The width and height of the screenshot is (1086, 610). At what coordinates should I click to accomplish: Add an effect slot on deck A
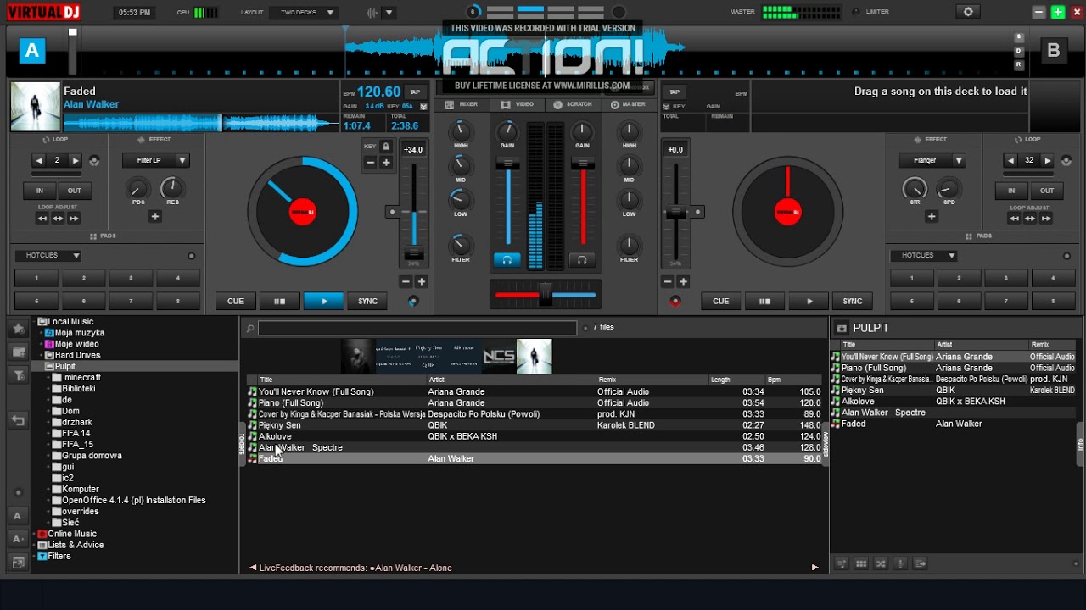[155, 217]
